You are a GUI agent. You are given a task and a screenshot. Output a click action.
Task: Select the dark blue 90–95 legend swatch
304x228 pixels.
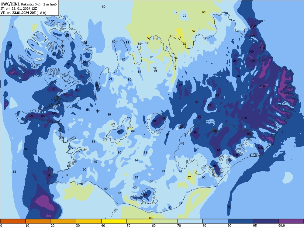[240, 221]
